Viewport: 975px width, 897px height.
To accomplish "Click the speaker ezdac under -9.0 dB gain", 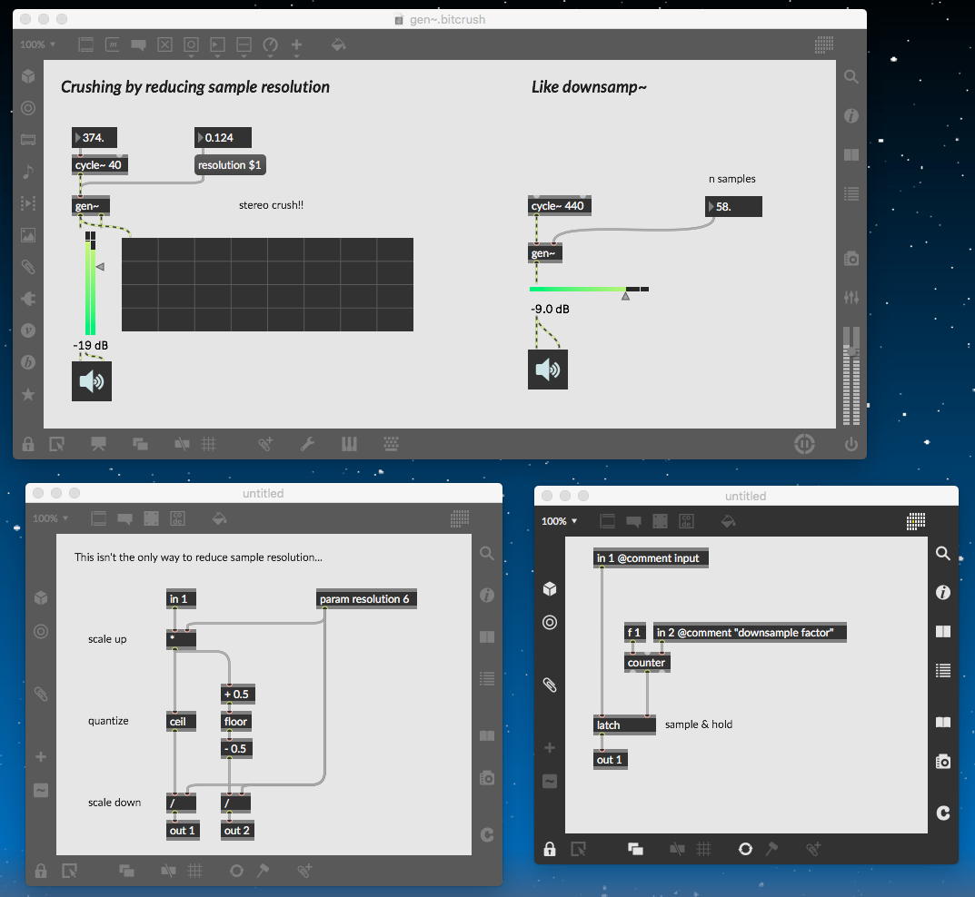I will point(548,370).
